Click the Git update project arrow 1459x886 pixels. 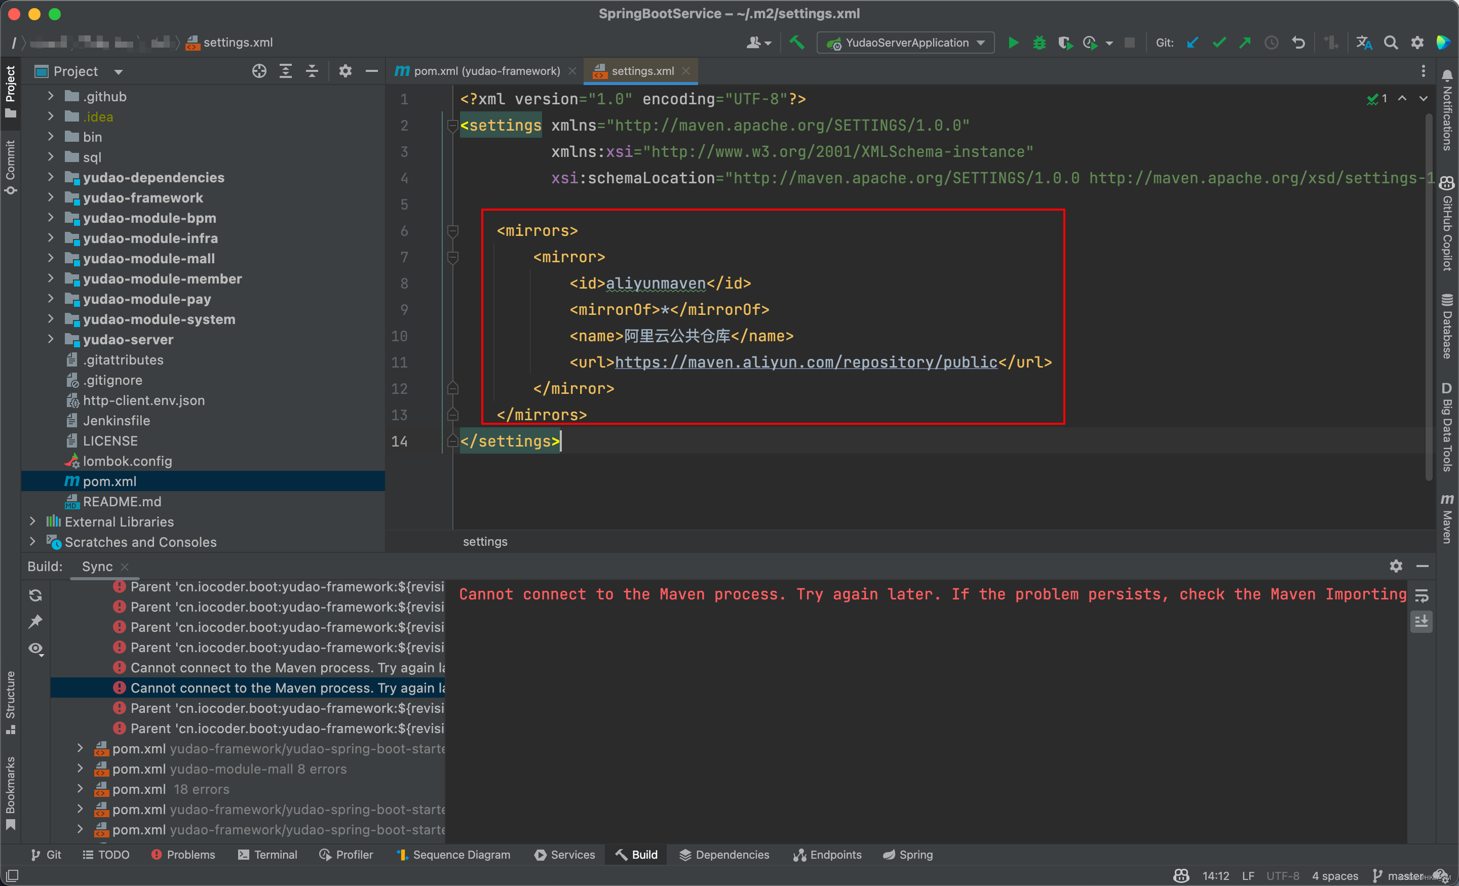click(1193, 43)
